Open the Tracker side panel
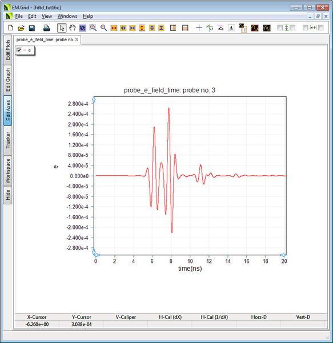The width and height of the screenshot is (333, 343). pos(7,140)
